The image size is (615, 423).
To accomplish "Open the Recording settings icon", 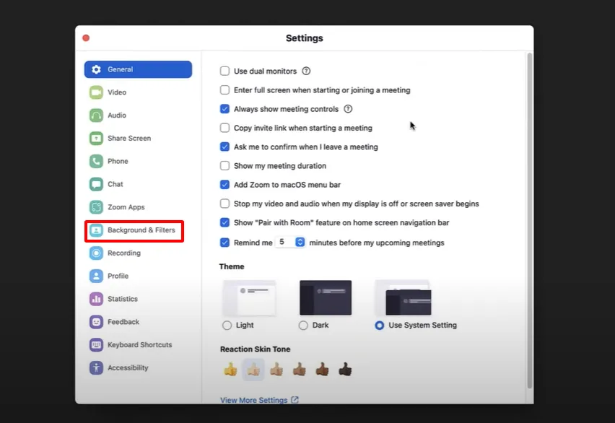I will click(96, 253).
